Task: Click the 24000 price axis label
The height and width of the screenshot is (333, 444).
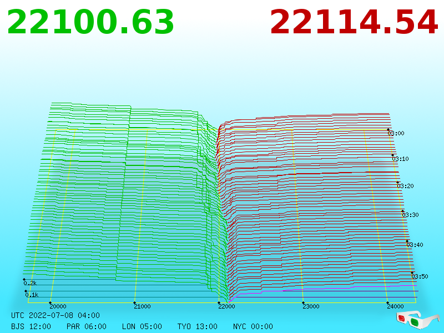Action: [x=395, y=306]
